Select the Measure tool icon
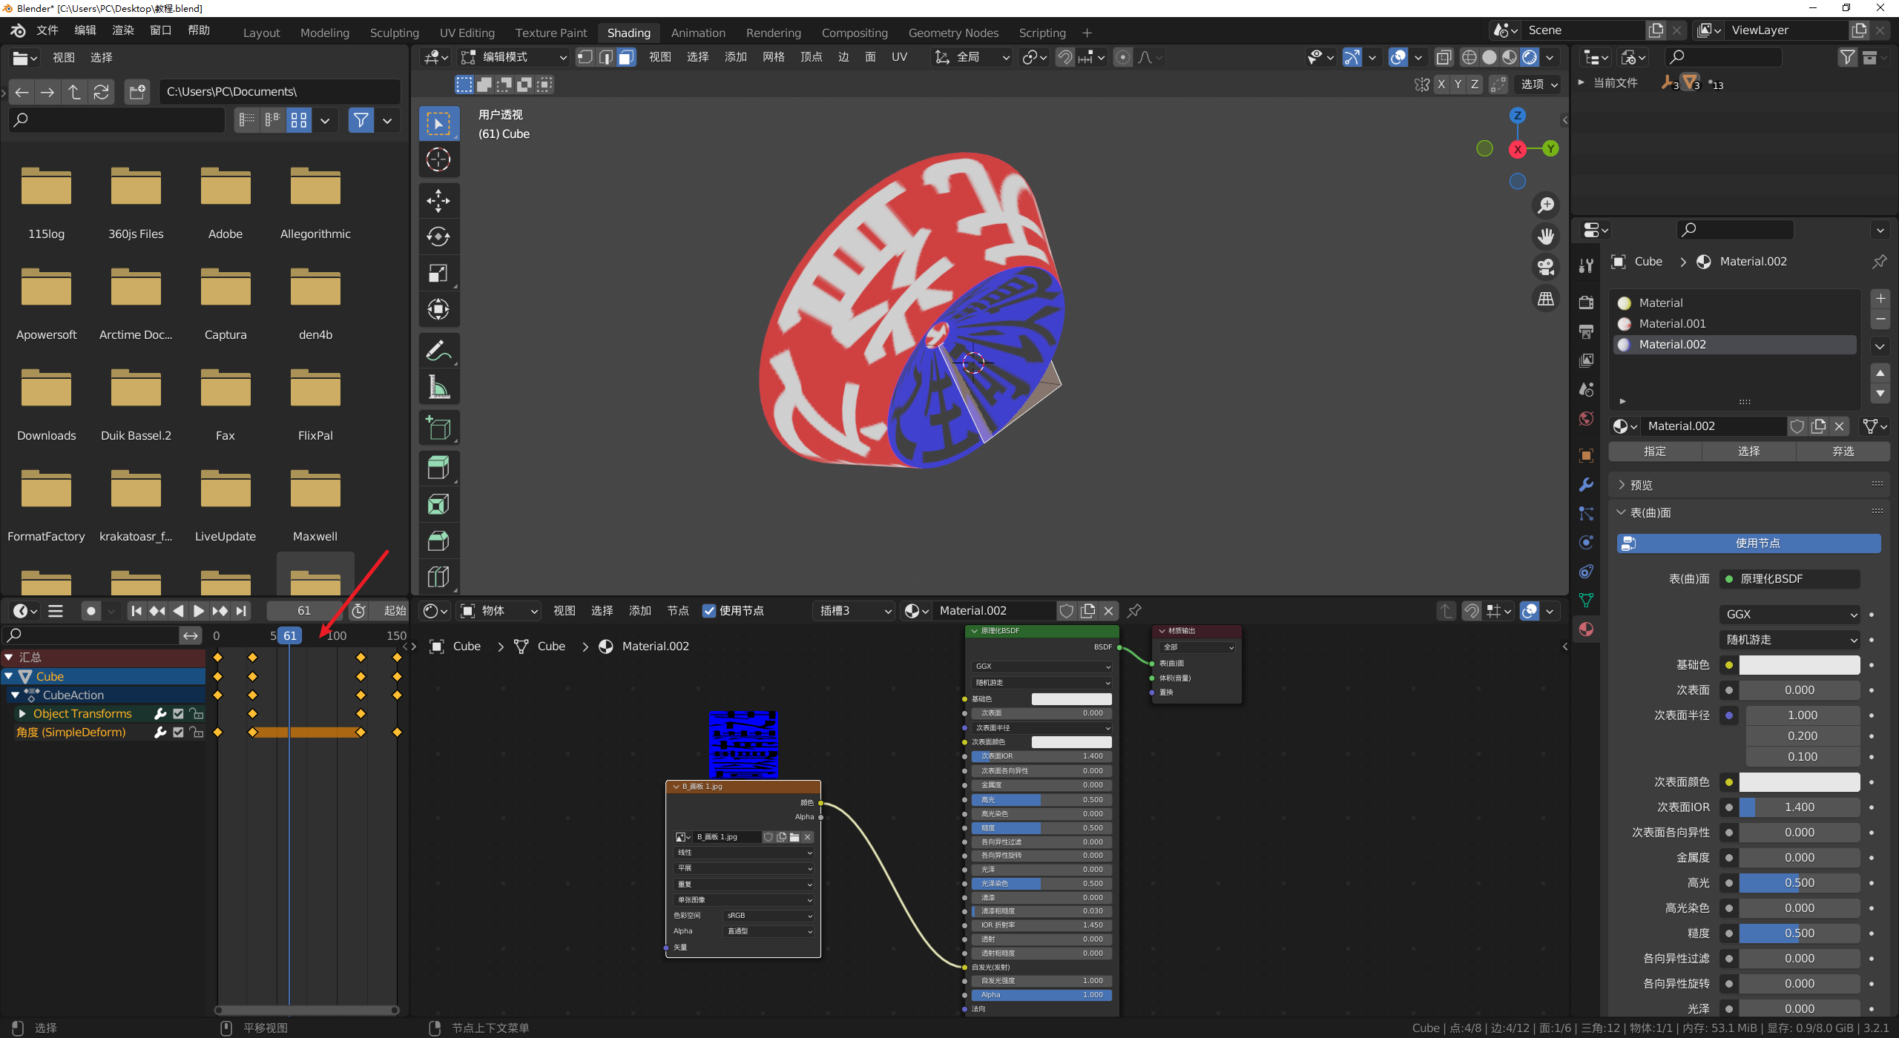Viewport: 1899px width, 1038px height. tap(438, 388)
